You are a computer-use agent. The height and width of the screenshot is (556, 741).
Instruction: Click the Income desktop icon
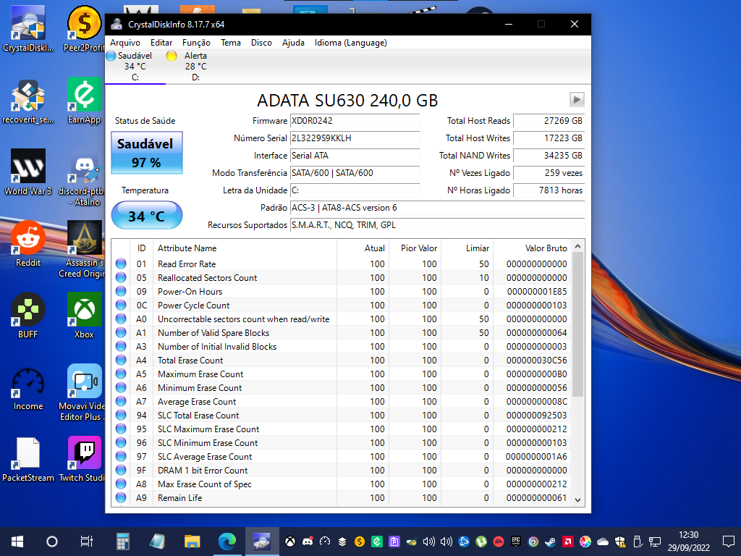click(28, 388)
